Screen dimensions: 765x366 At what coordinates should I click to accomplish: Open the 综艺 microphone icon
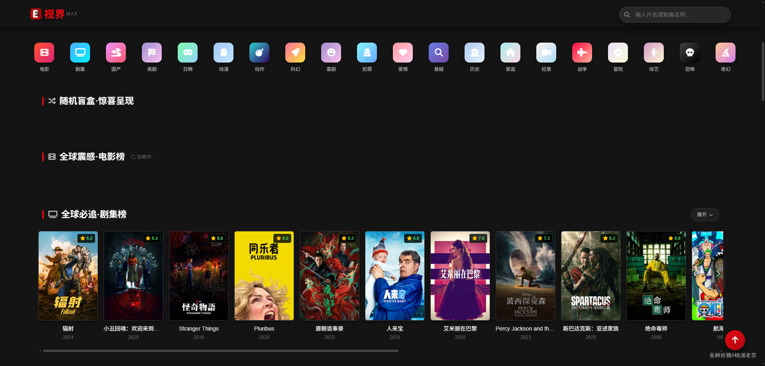(x=654, y=53)
